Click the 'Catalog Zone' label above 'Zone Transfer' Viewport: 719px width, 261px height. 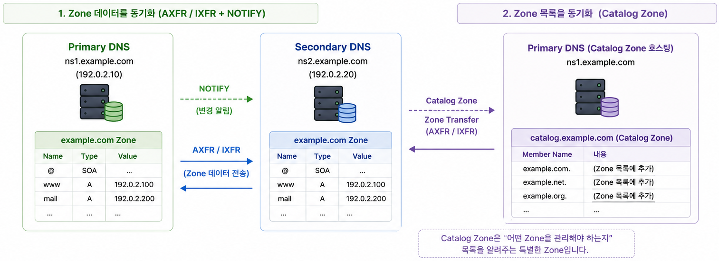point(451,100)
